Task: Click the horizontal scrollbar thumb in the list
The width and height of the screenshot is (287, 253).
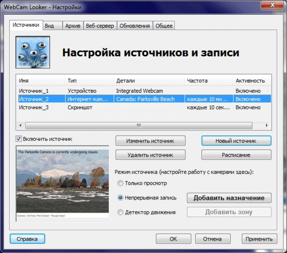Action: coord(139,126)
